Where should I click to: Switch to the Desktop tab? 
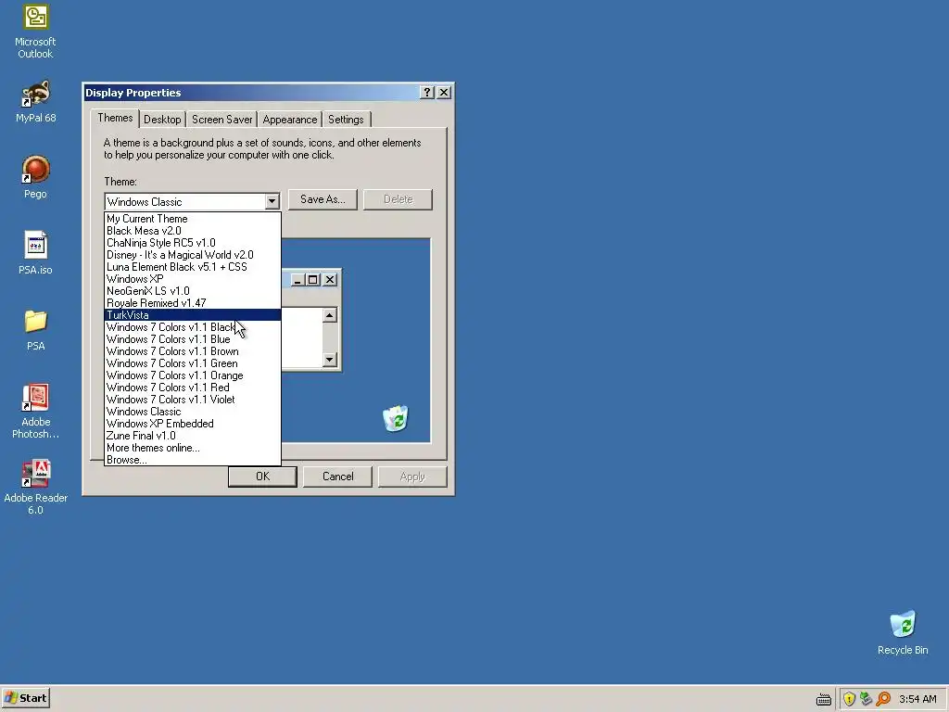click(162, 120)
